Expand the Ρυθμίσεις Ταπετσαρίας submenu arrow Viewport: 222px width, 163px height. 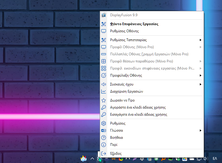(200, 40)
